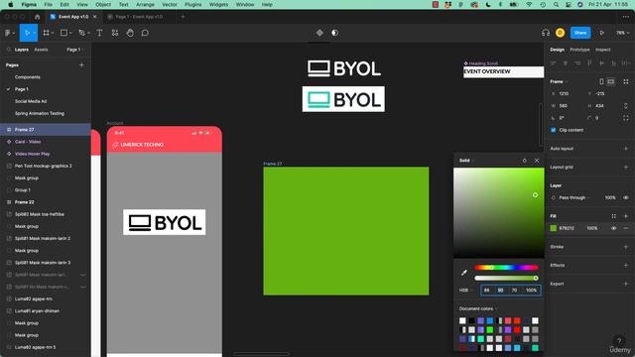Click the style droplet icon in color picker
Screen dimensions: 635x357
tap(525, 161)
